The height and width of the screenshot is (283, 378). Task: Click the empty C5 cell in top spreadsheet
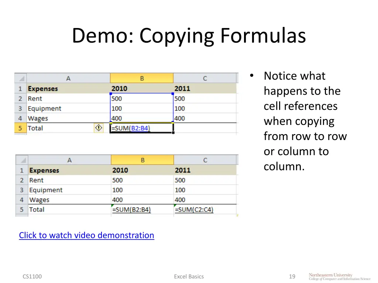click(x=205, y=128)
